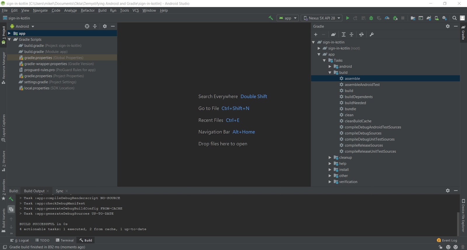Open the Event Log
Image resolution: width=467 pixels, height=250 pixels.
coord(447,240)
